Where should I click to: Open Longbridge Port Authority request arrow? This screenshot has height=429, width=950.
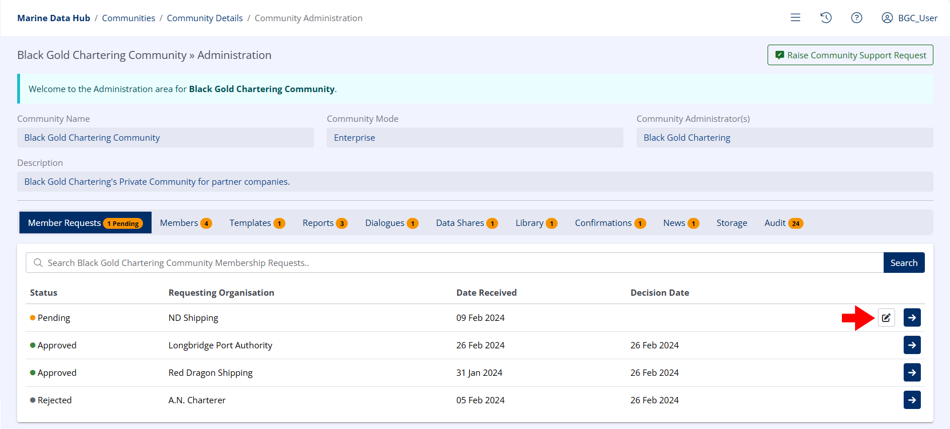(912, 345)
